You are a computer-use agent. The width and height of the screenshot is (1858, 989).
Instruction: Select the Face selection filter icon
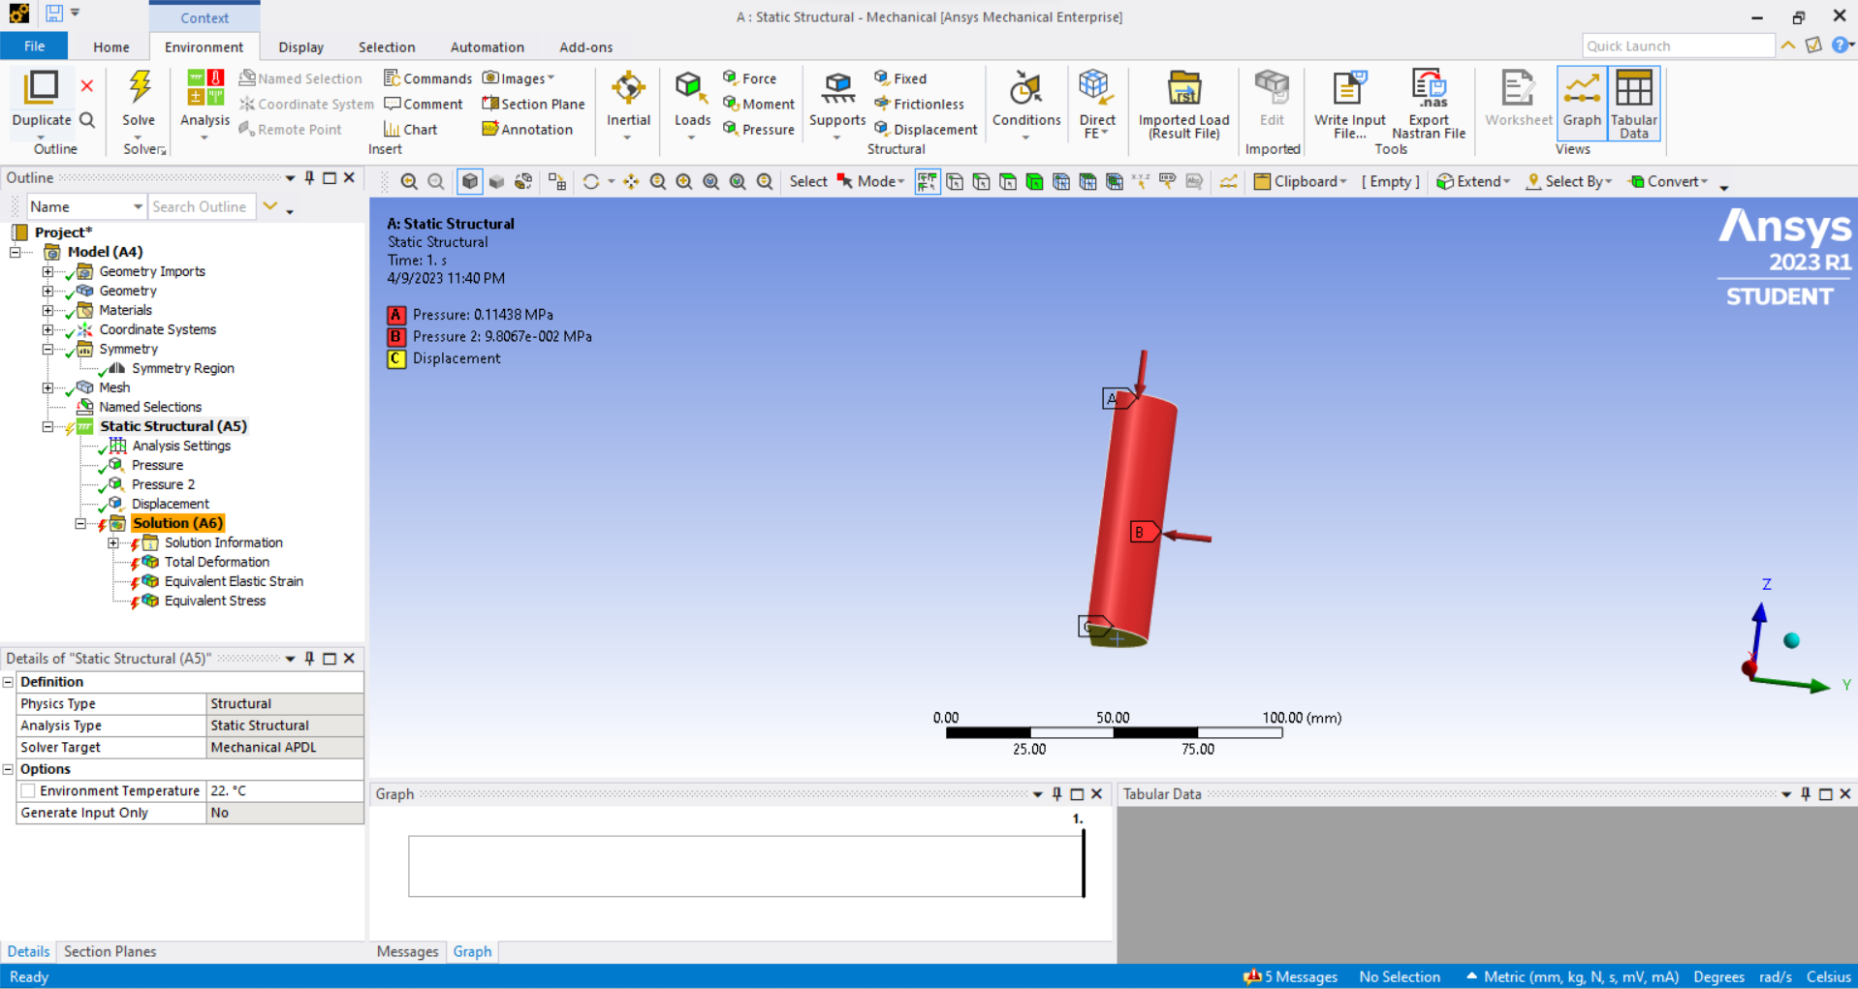1008,181
